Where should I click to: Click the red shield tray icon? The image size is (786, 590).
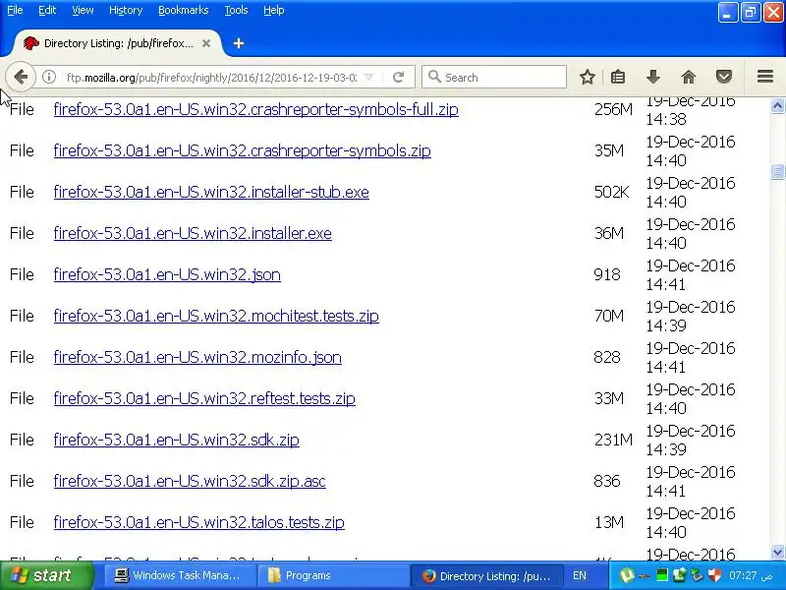click(x=714, y=575)
